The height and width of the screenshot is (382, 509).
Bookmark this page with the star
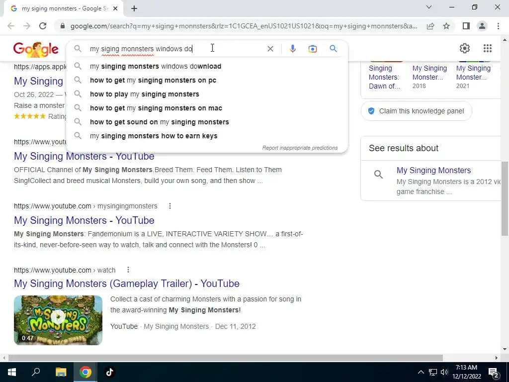pos(446,26)
